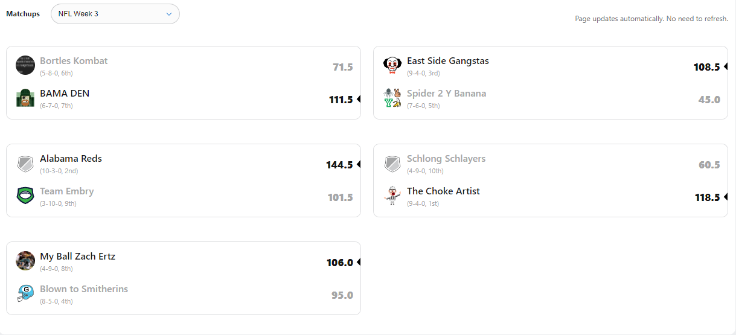Viewport: 736px width, 335px height.
Task: Click Schlong Schlayers shield icon
Action: tap(392, 163)
